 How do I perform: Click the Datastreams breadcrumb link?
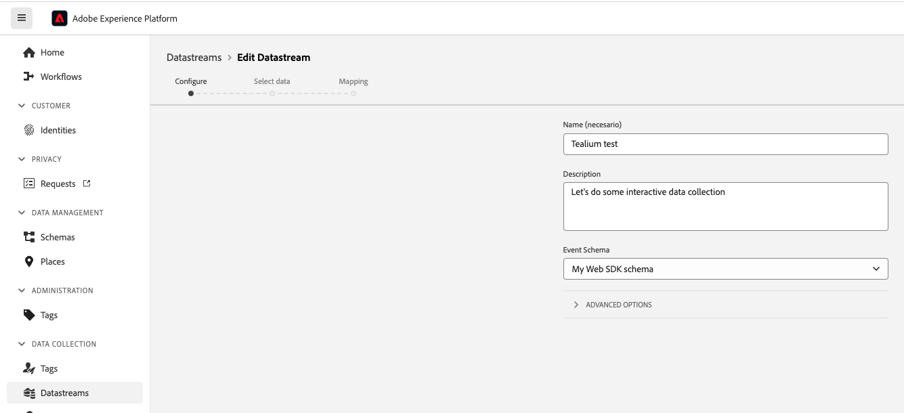[194, 58]
